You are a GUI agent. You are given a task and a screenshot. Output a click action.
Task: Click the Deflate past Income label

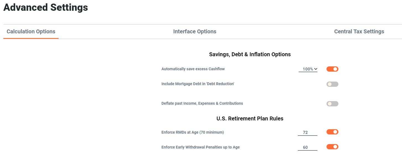[202, 103]
